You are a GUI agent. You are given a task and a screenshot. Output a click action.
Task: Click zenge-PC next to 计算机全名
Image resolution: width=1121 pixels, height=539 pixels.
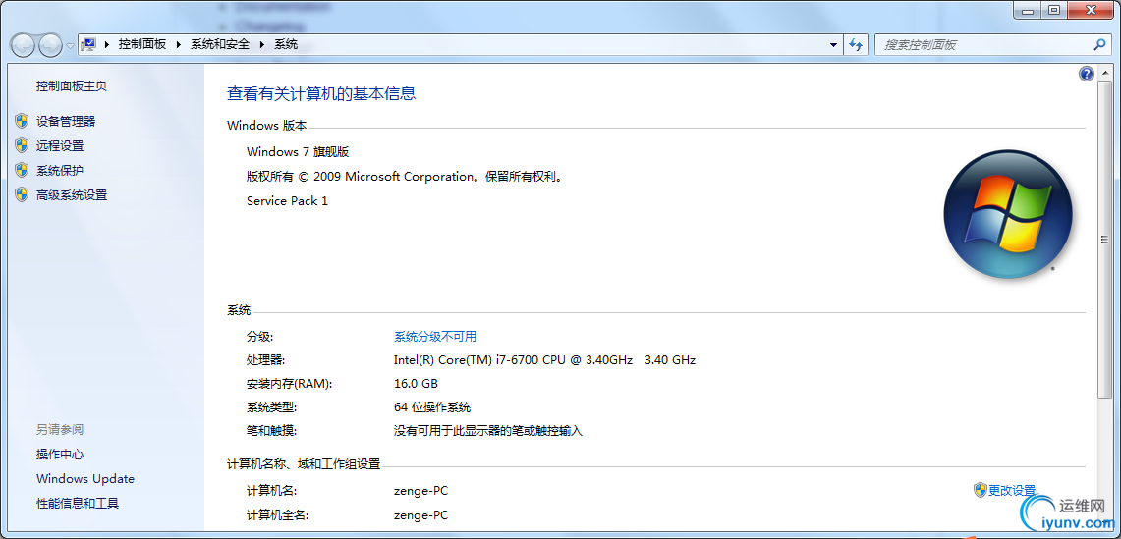[421, 515]
